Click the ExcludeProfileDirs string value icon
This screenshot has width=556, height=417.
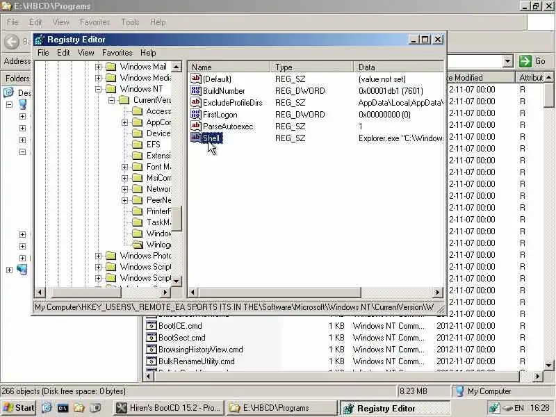click(x=196, y=102)
